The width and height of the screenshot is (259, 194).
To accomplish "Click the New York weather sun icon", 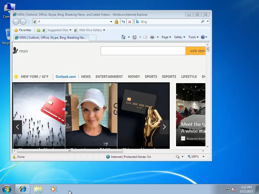I will [16, 77].
